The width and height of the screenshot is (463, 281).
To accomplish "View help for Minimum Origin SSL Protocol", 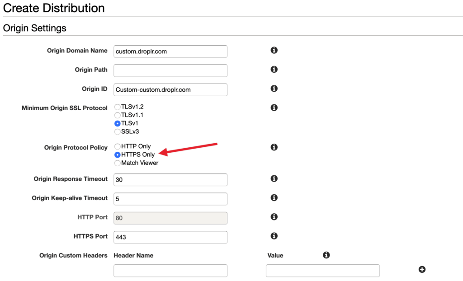I will click(274, 108).
